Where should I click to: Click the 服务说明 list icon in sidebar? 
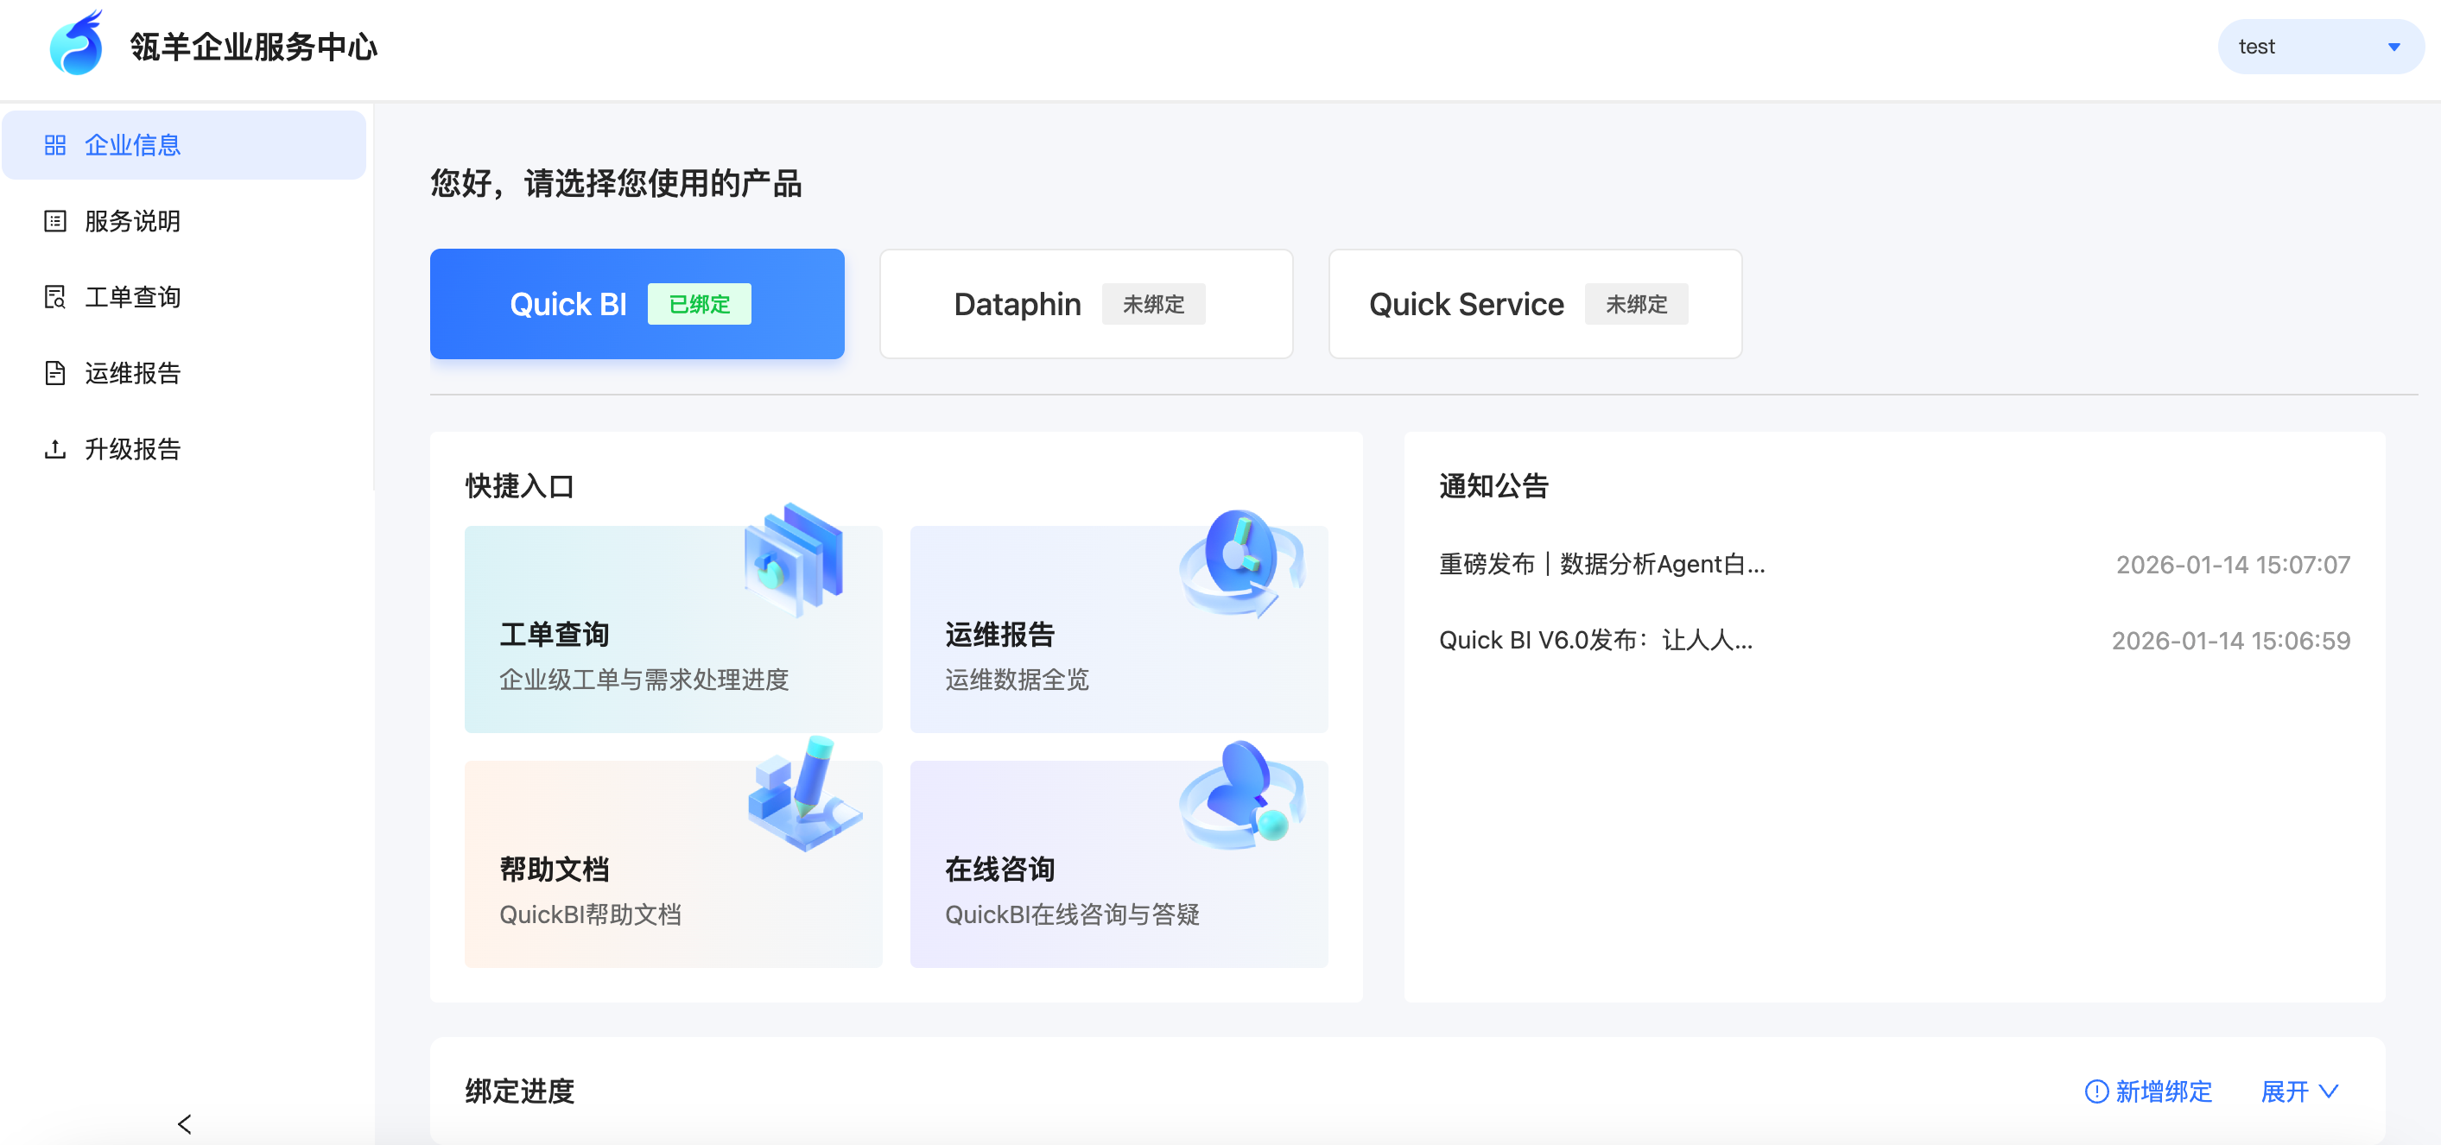pyautogui.click(x=55, y=221)
